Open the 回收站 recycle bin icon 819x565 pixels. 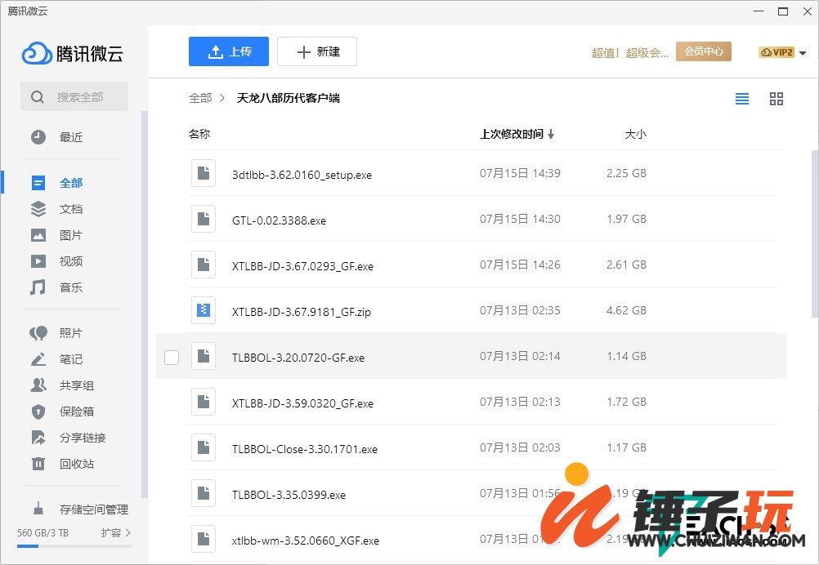pos(38,464)
